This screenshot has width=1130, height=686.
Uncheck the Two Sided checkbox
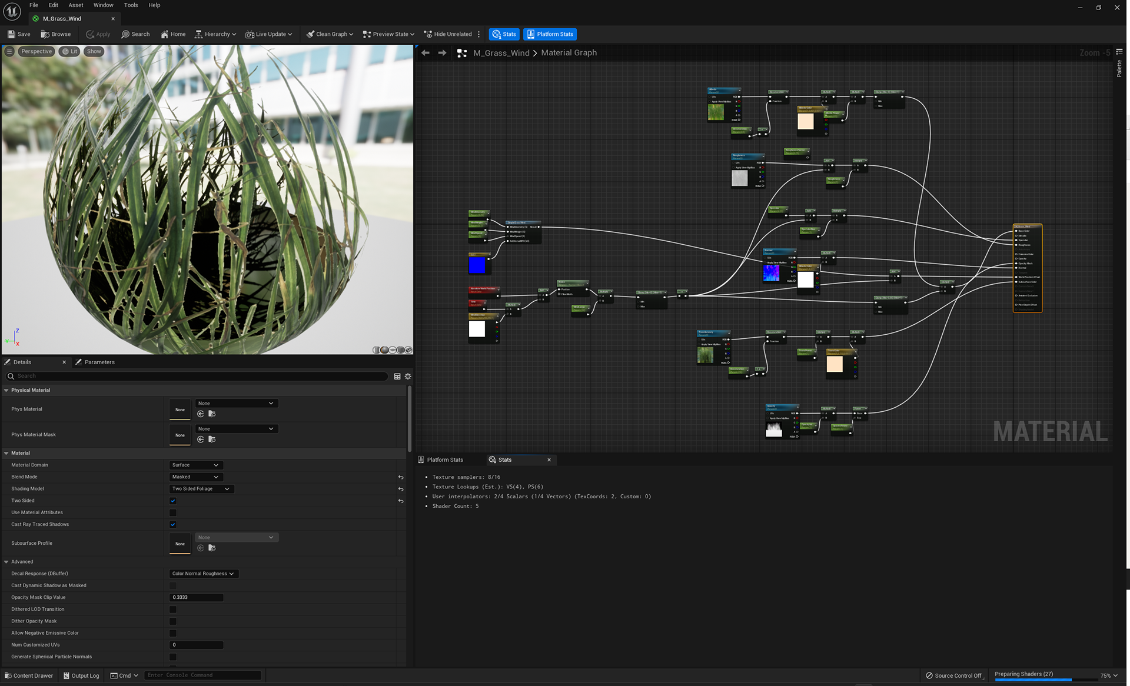pos(173,501)
